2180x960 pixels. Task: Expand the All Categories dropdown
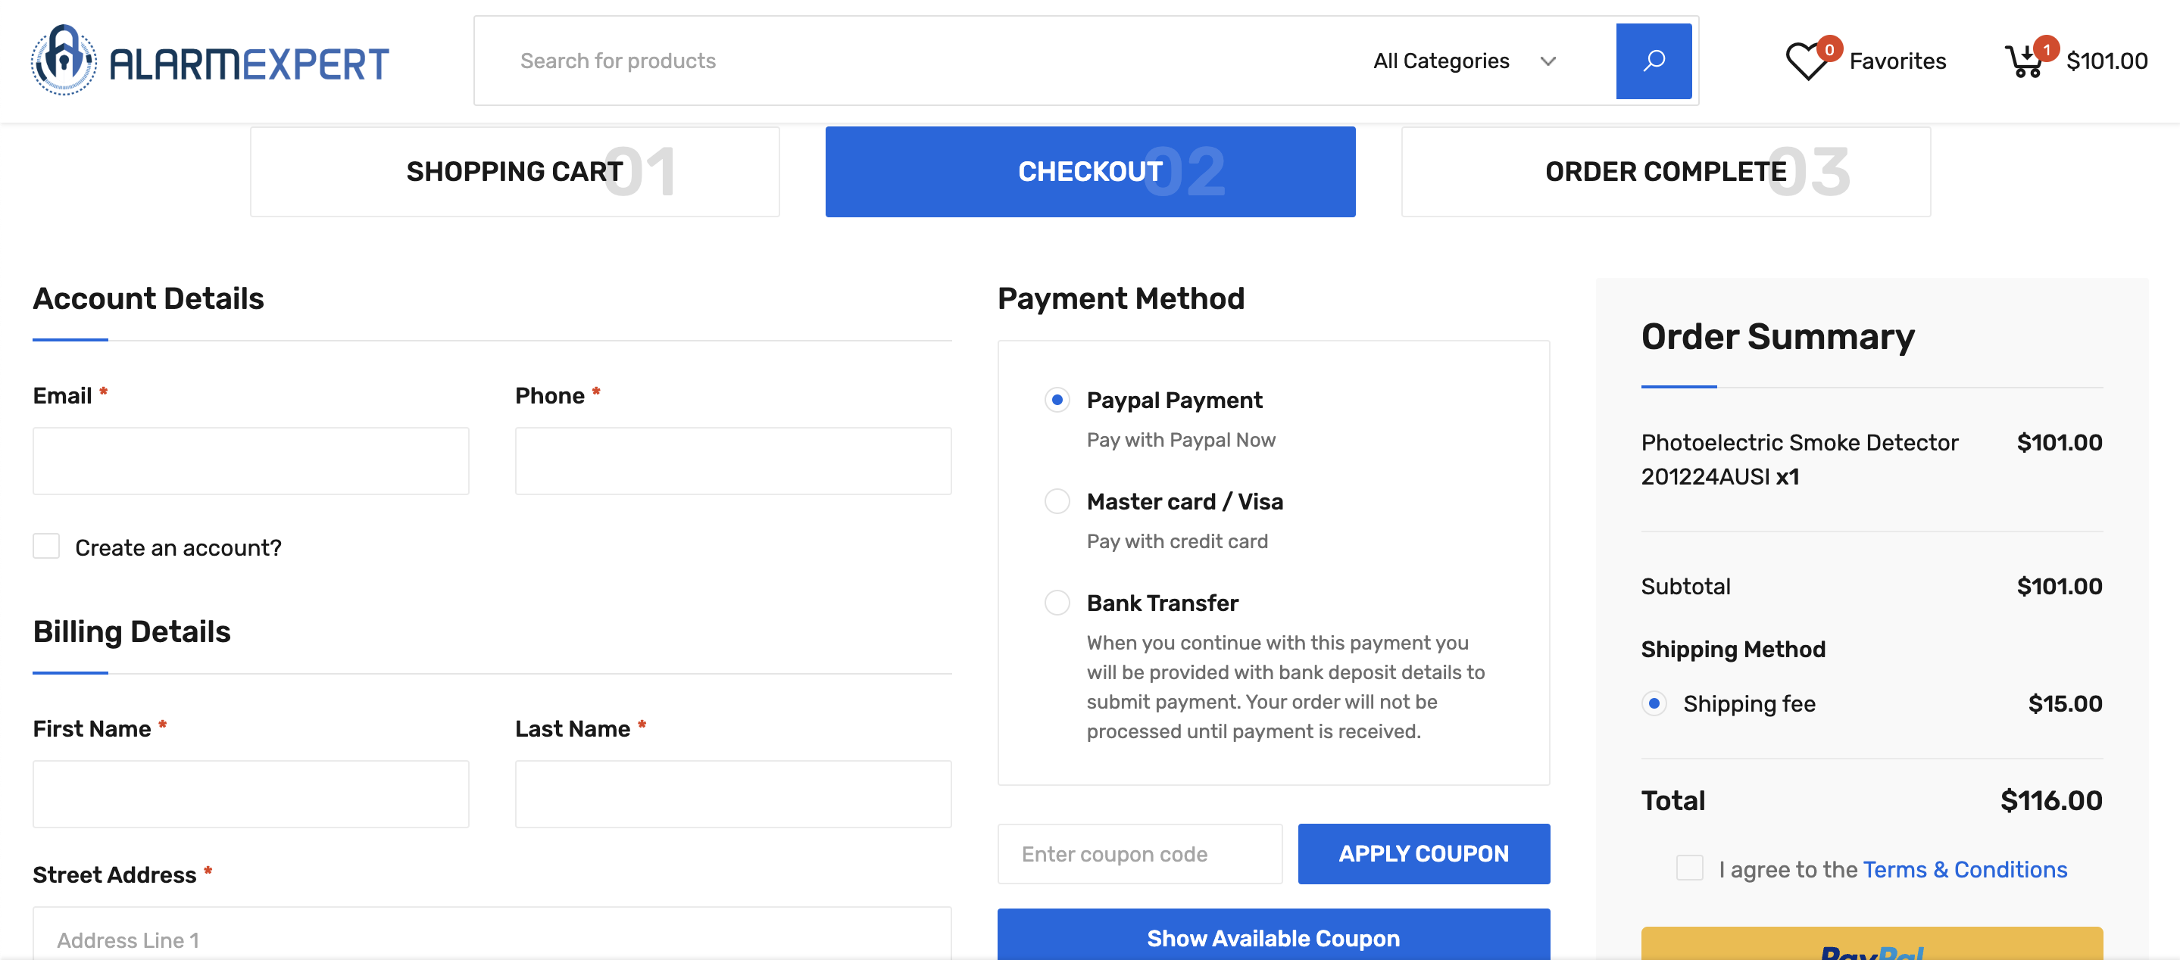(1441, 61)
